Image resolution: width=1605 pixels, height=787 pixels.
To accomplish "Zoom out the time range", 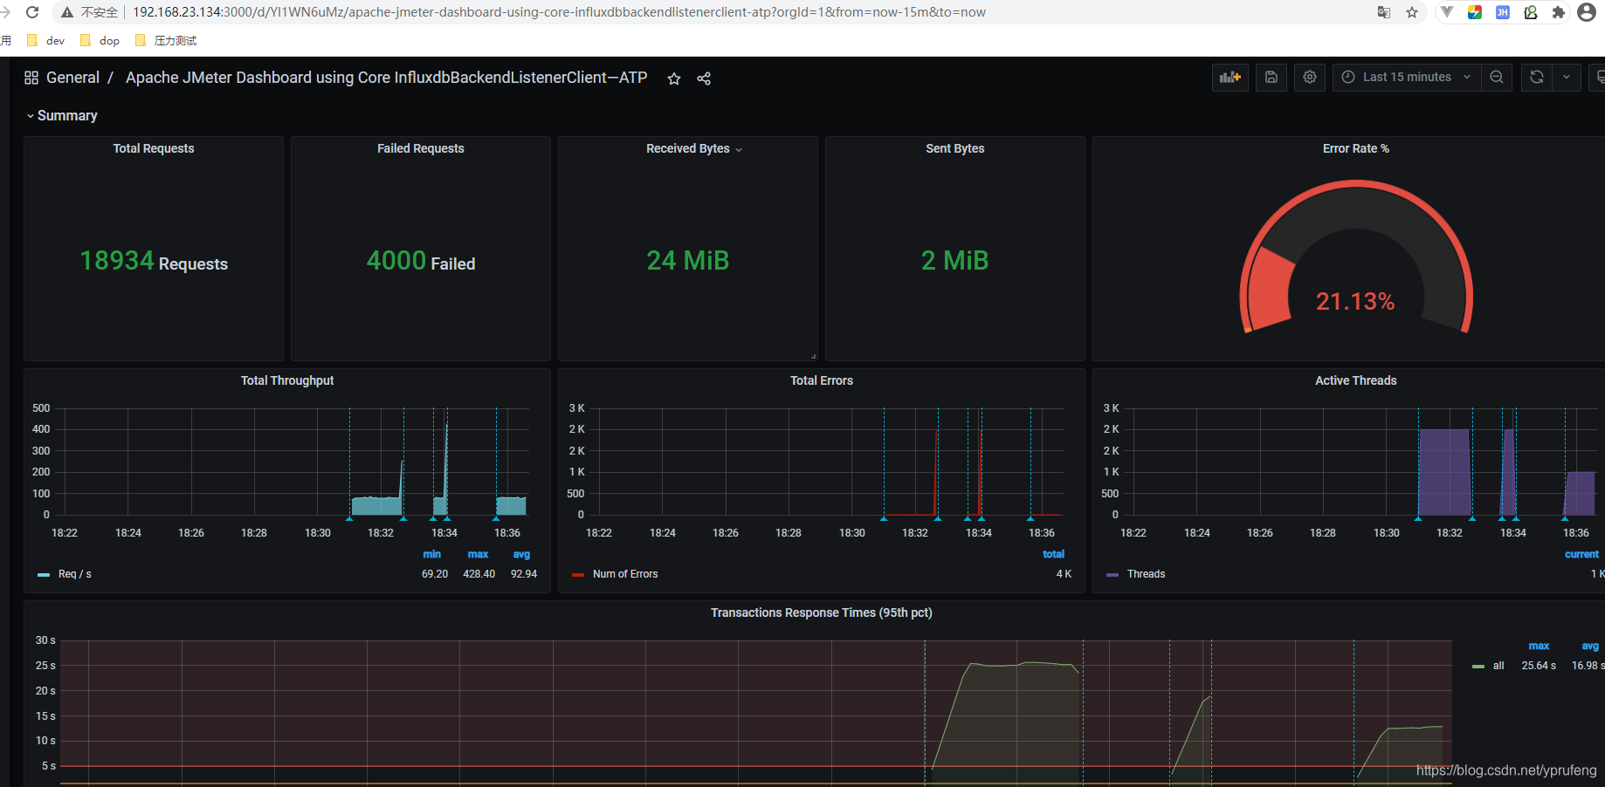I will [x=1497, y=78].
